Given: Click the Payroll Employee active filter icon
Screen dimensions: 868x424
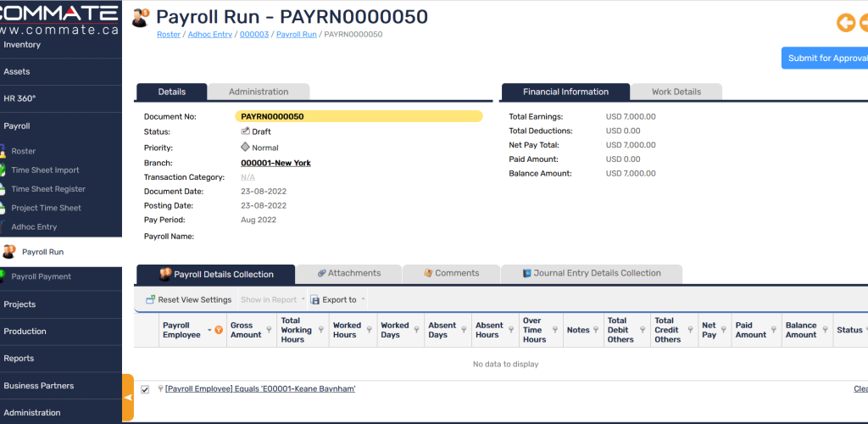Looking at the screenshot, I should [219, 330].
